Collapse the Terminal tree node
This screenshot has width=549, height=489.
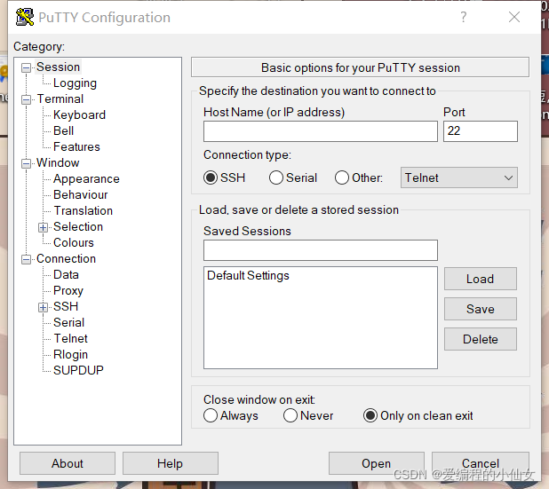[x=26, y=99]
